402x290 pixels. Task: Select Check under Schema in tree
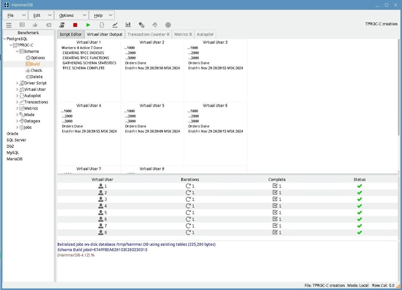click(36, 71)
